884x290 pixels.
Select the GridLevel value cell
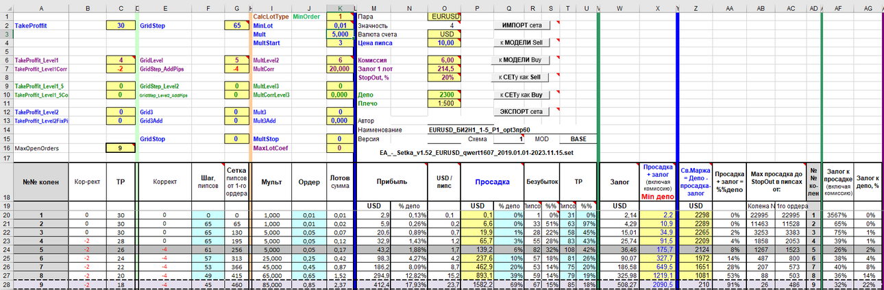click(236, 60)
